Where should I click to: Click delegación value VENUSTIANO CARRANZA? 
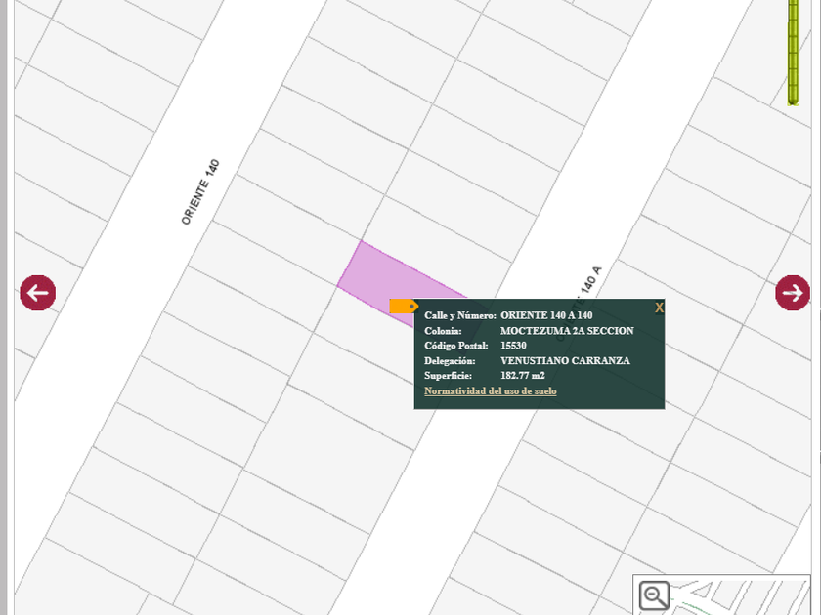[x=565, y=360]
